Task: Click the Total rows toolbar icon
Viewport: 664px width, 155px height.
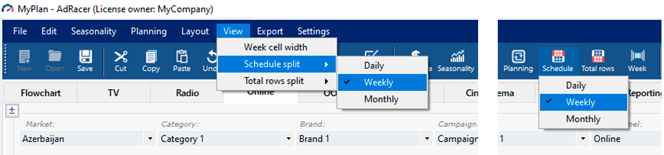Action: 598,61
